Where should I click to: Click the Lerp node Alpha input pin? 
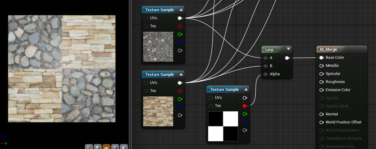pos(266,74)
